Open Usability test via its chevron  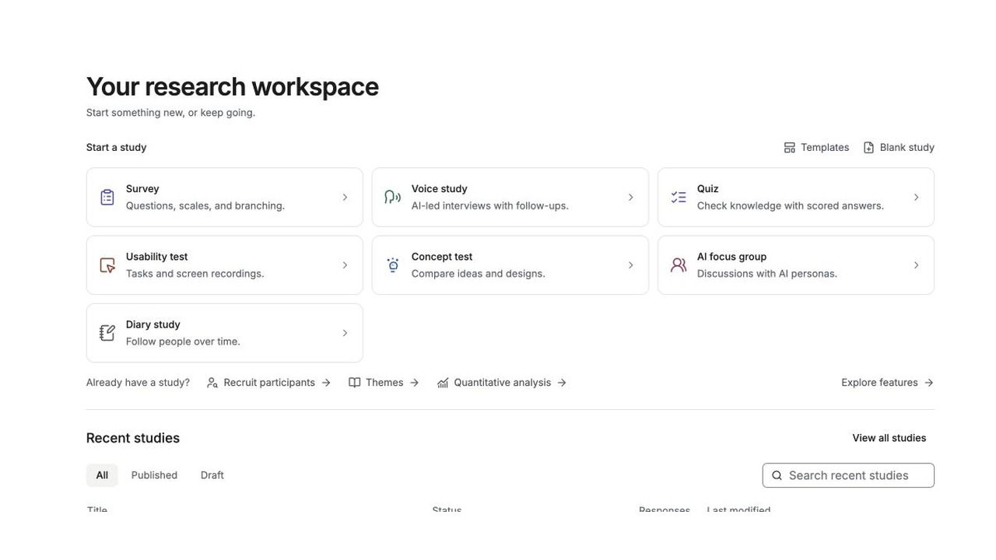[345, 265]
